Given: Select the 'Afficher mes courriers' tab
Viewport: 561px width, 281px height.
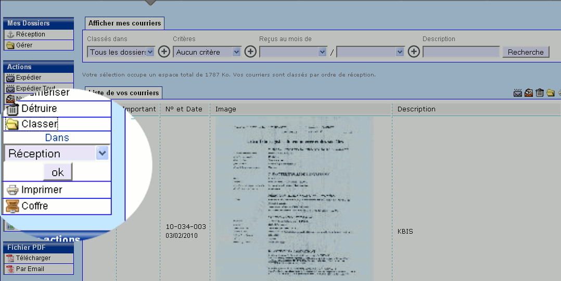Looking at the screenshot, I should point(125,23).
